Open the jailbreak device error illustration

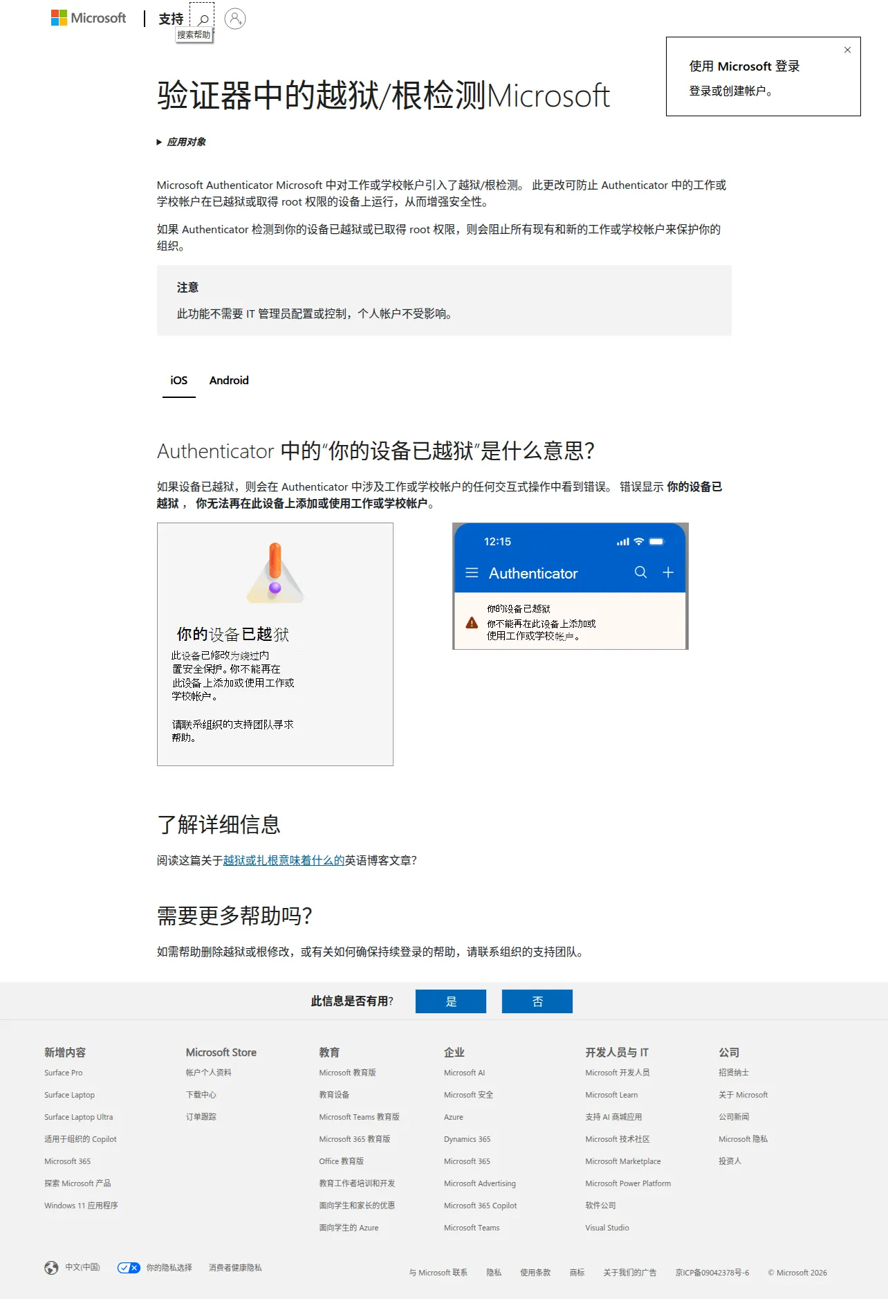click(x=275, y=644)
